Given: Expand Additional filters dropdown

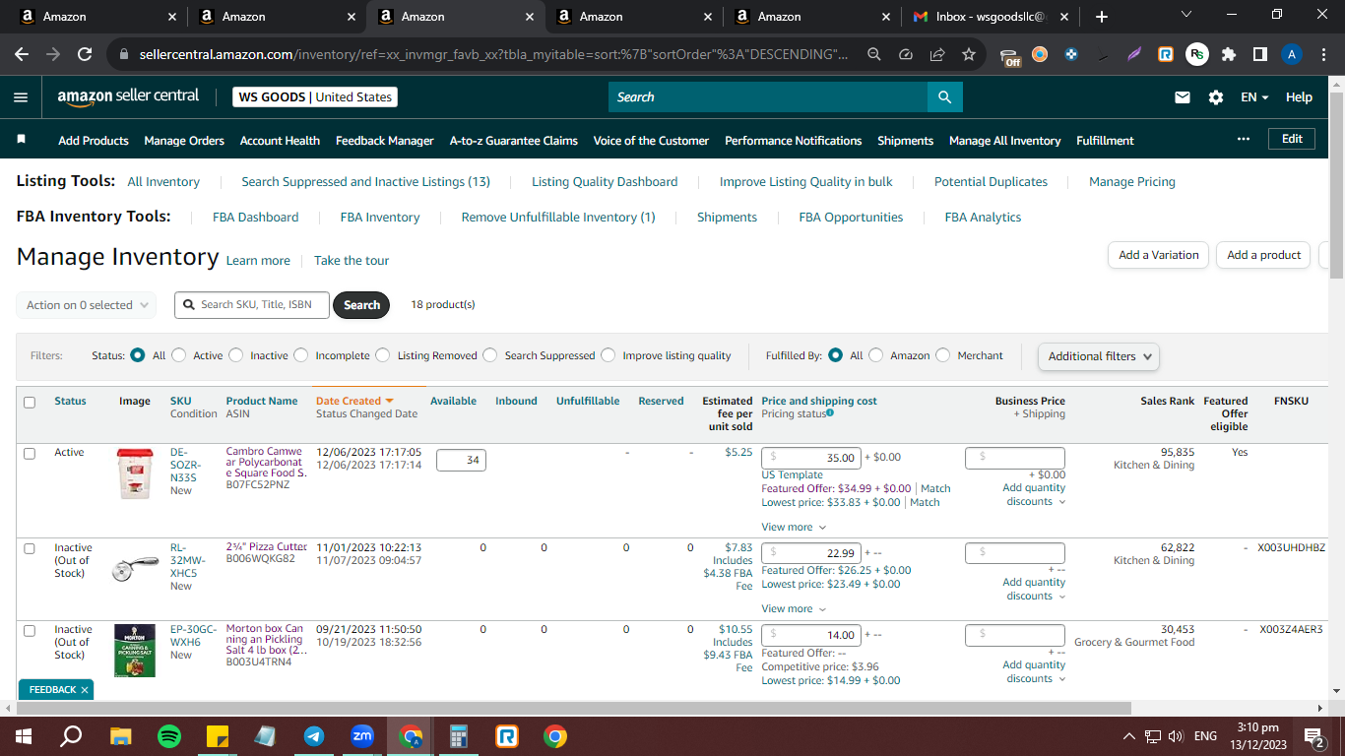Looking at the screenshot, I should [1099, 356].
